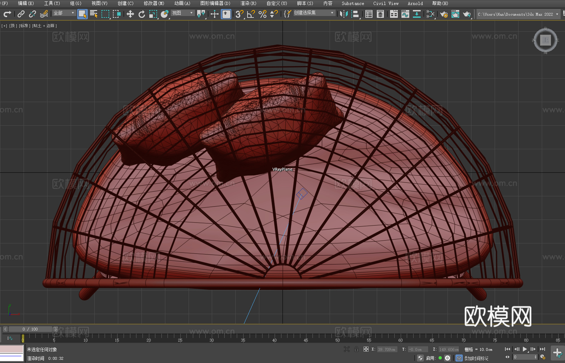Click the [+] viewport general menu label

tap(4, 26)
